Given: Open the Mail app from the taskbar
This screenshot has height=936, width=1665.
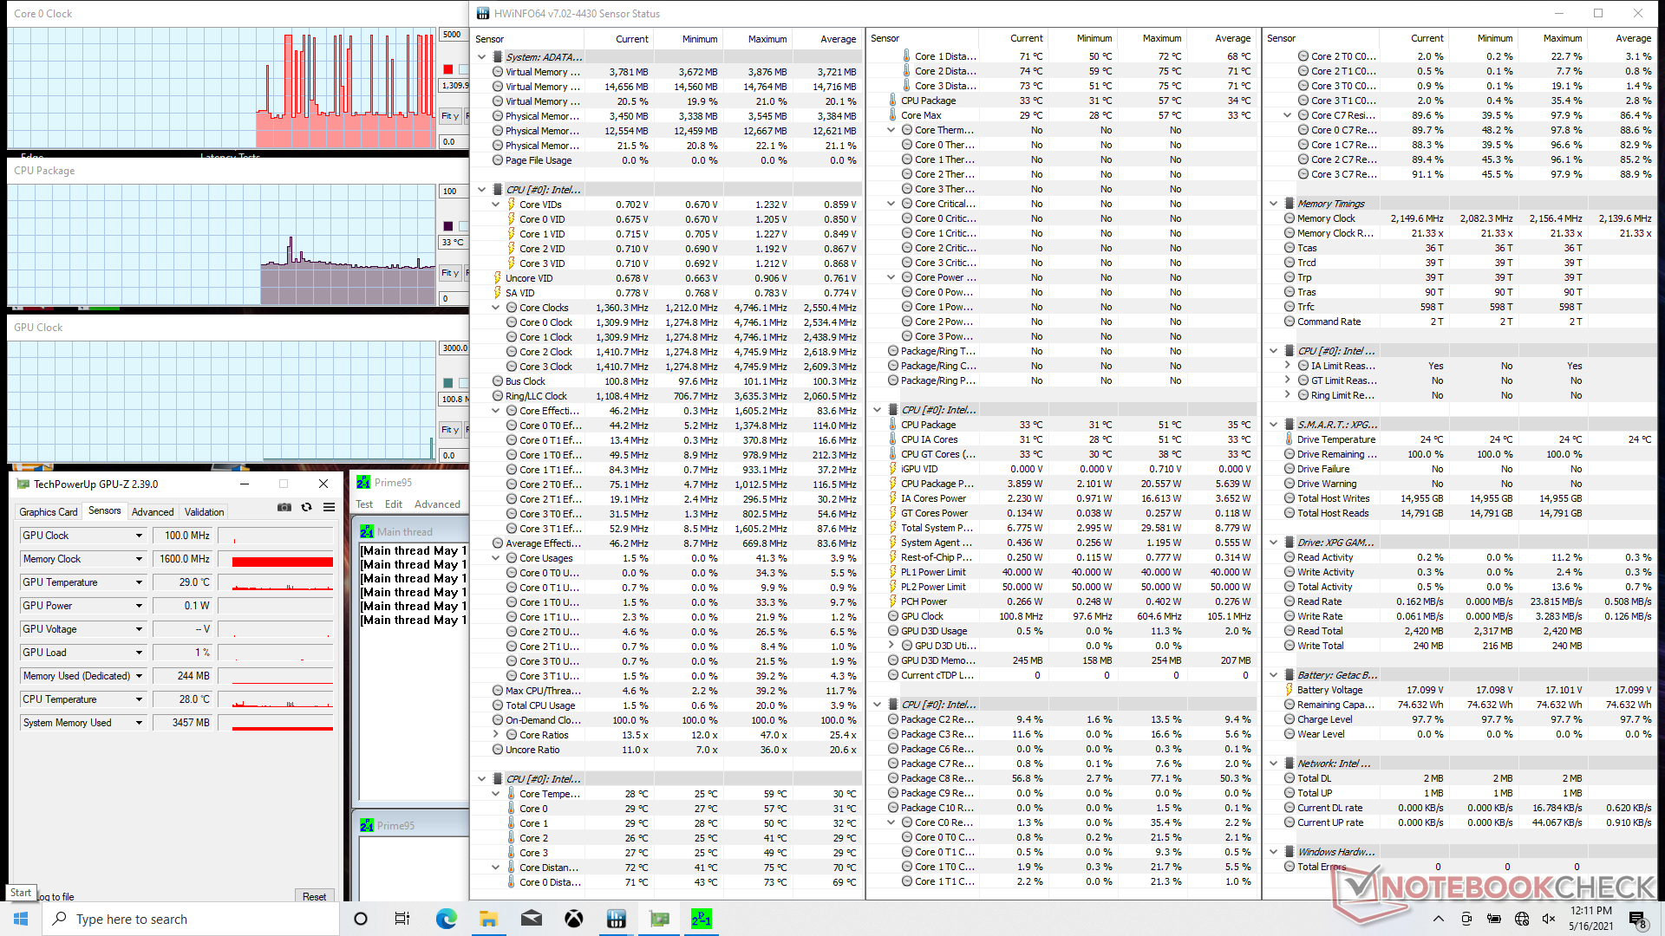Looking at the screenshot, I should [x=531, y=919].
